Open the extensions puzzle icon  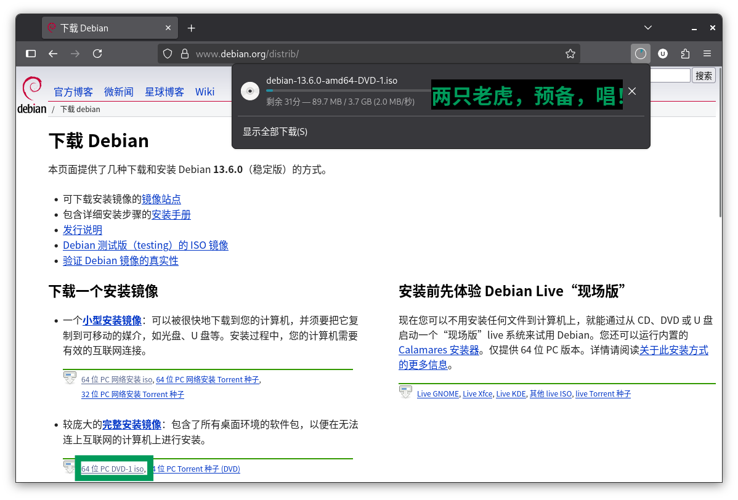coord(685,54)
